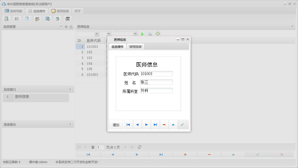
Task: Collapse the 信息窗口 panel with its chevron
Action: click(70, 89)
